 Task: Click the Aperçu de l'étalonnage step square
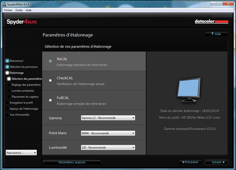pos(7,108)
